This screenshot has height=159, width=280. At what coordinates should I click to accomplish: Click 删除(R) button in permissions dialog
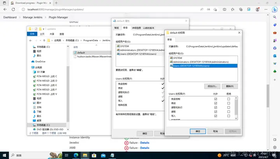(x=230, y=86)
